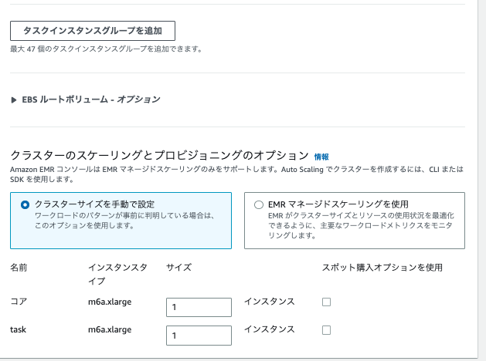Click the サイズ column header

coord(178,267)
